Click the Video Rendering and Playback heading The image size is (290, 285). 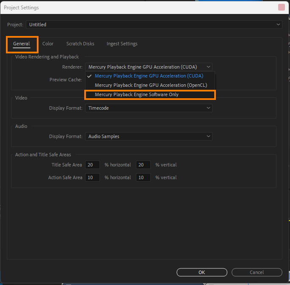coord(47,57)
